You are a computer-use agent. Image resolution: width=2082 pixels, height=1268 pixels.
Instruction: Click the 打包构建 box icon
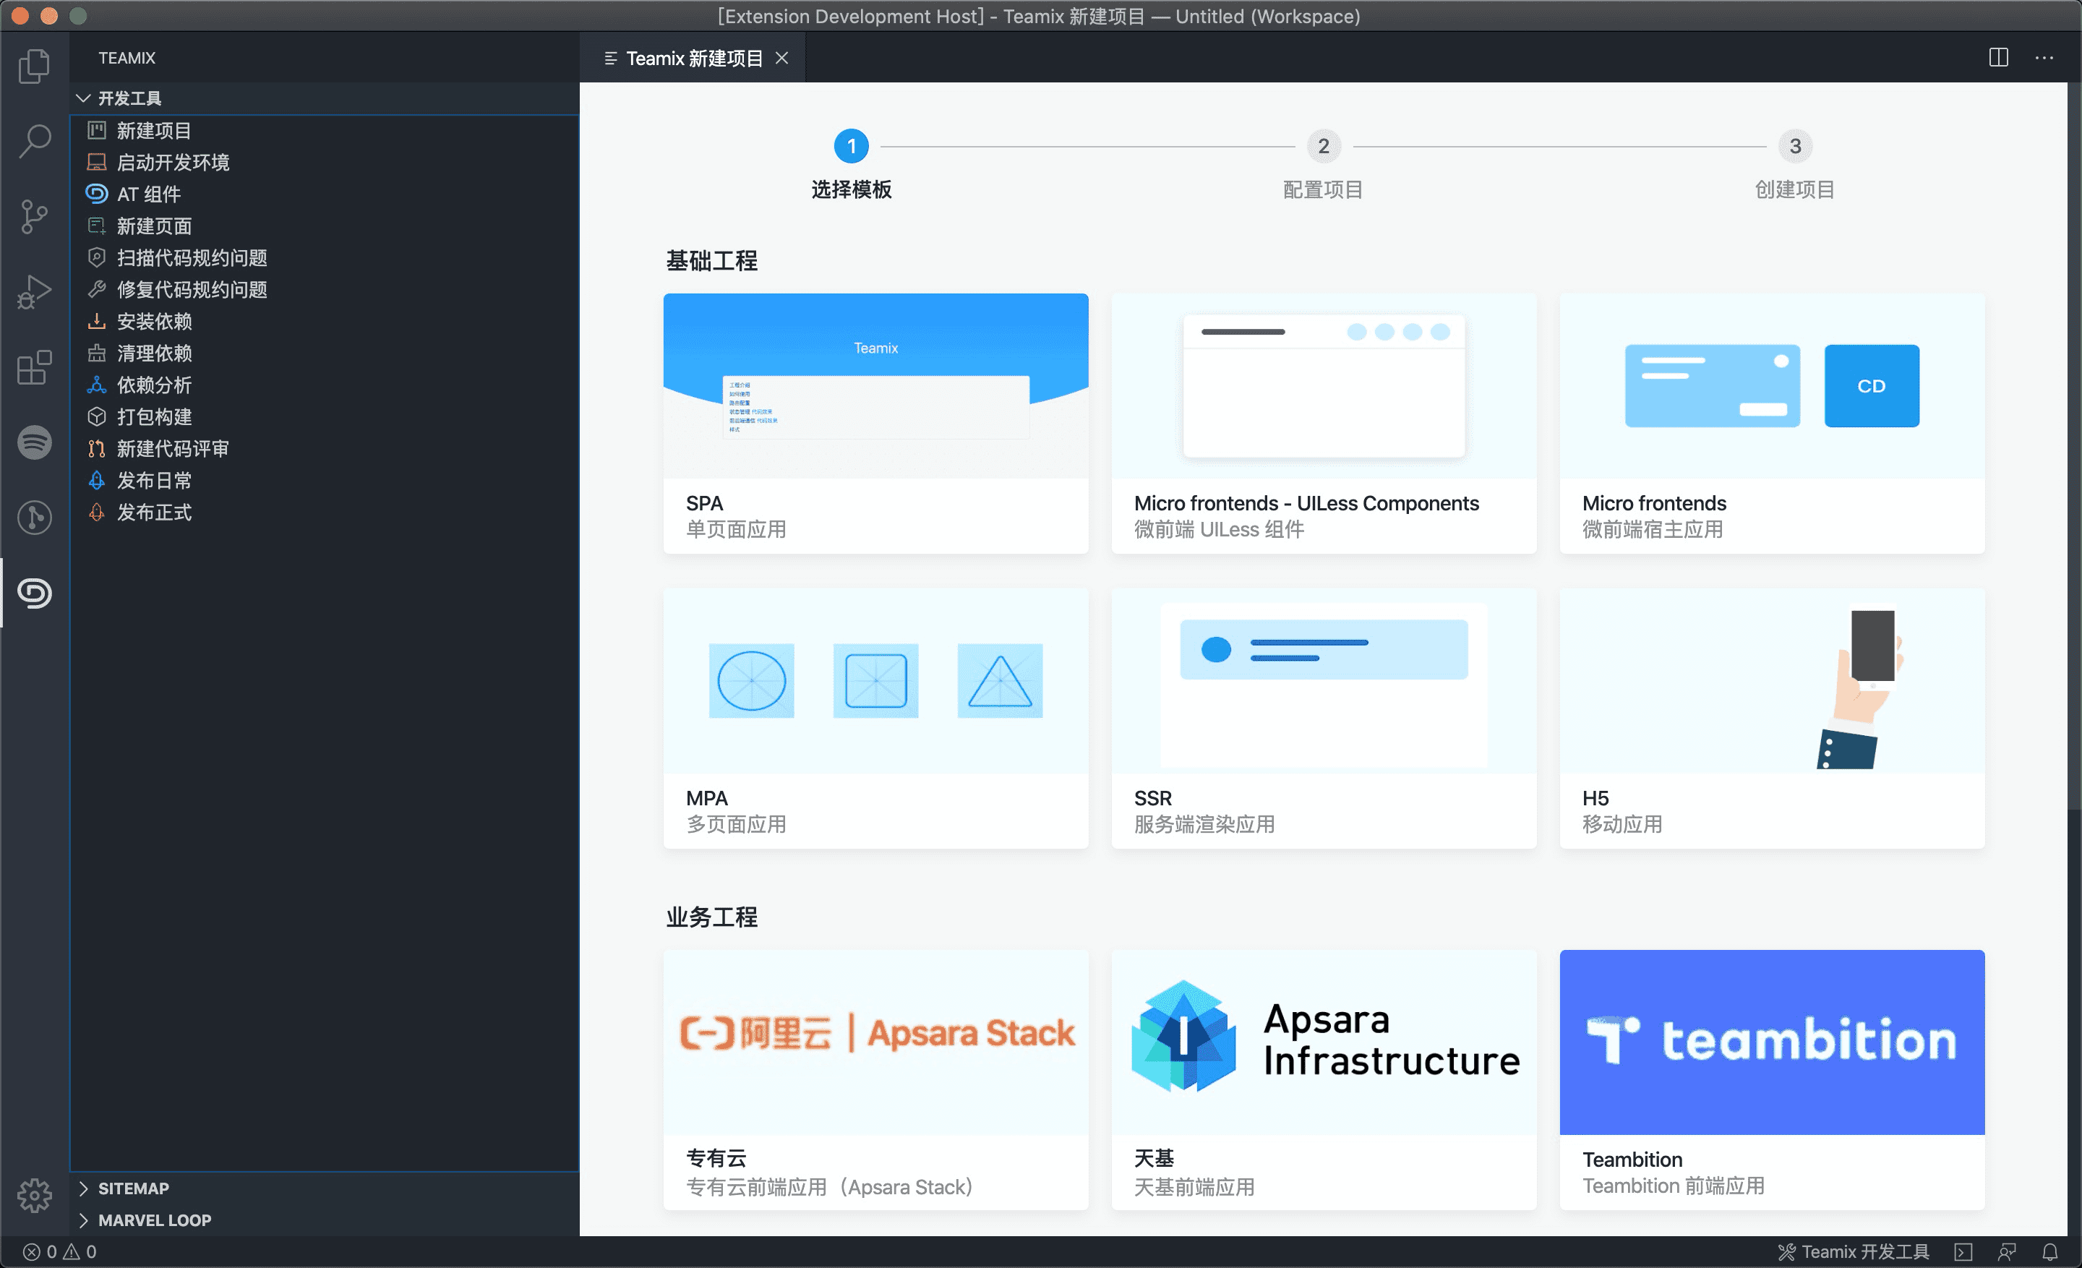(96, 416)
